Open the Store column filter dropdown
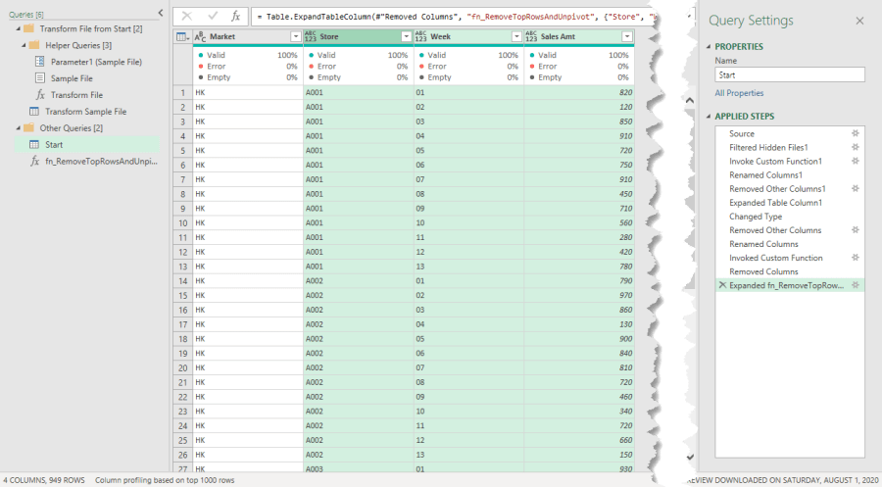 pyautogui.click(x=406, y=36)
